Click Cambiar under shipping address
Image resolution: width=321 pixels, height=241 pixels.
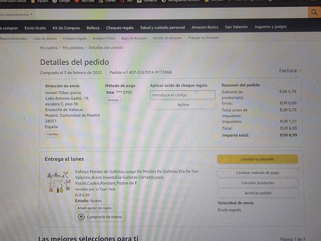53,134
